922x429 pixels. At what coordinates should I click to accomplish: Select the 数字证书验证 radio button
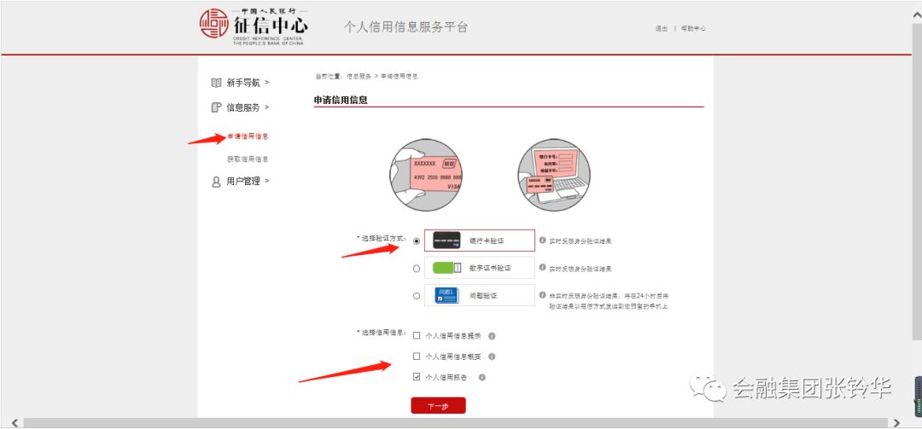(417, 269)
